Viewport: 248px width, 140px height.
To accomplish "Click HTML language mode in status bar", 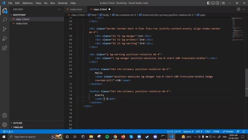I will pos(216,131).
